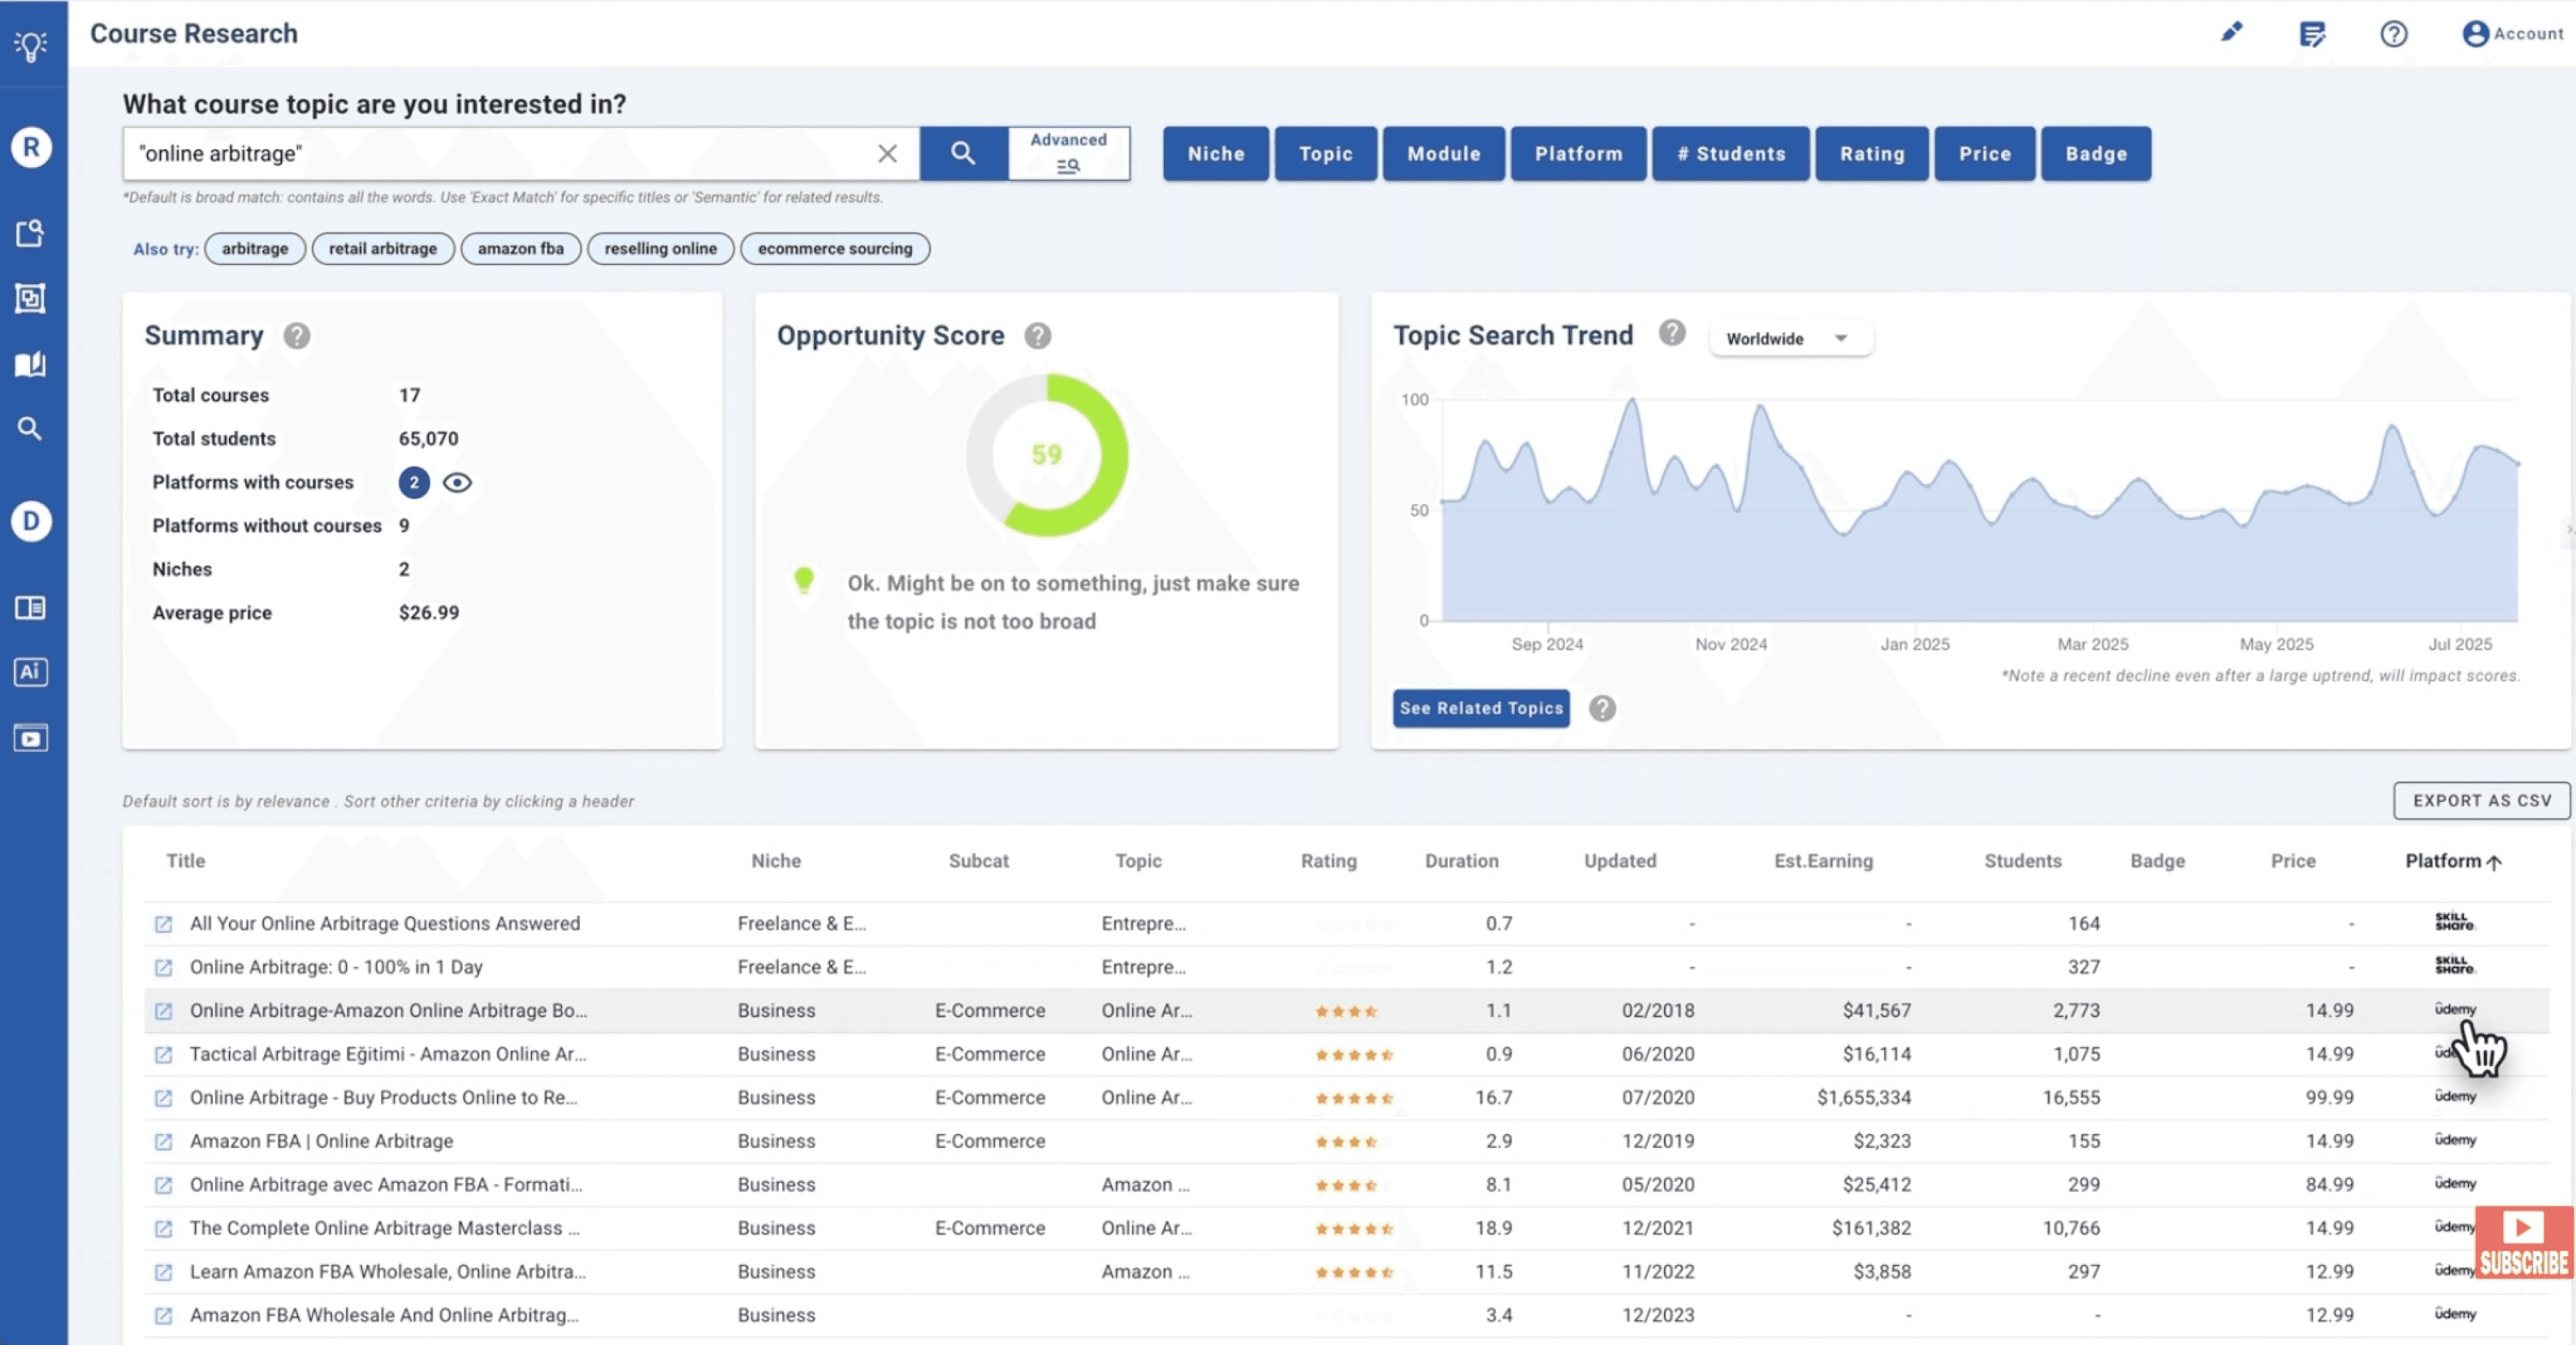Viewport: 2576px width, 1345px height.
Task: Click the Opportunity Score donut gauge showing 59
Action: coord(1046,455)
